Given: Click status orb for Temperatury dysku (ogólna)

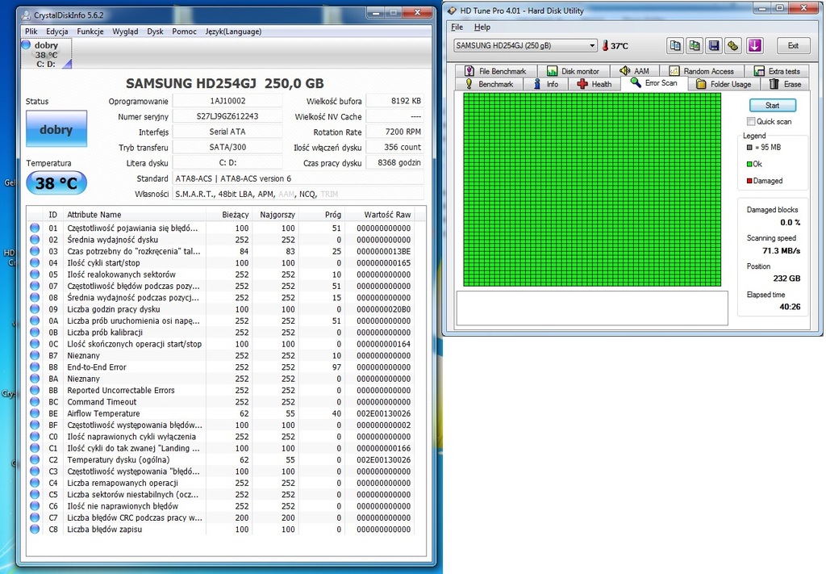Looking at the screenshot, I should click(35, 460).
